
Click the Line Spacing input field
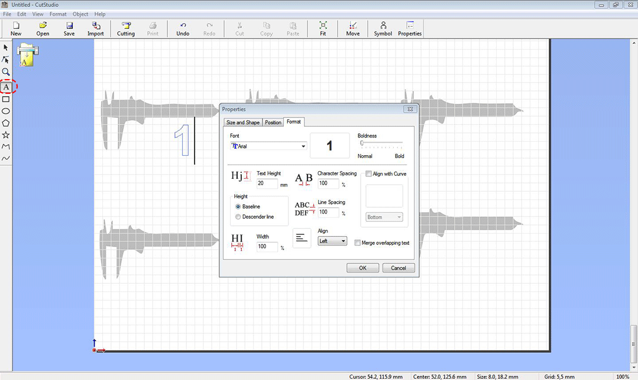[328, 212]
